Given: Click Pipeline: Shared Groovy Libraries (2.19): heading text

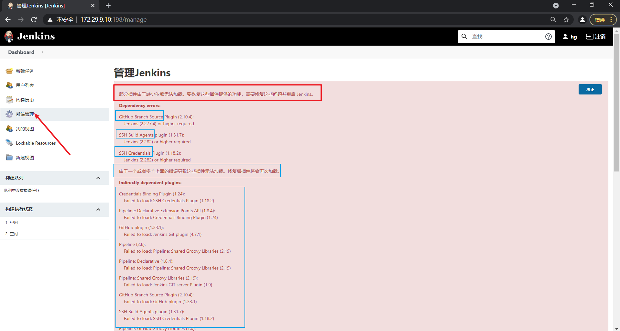Looking at the screenshot, I should point(158,278).
